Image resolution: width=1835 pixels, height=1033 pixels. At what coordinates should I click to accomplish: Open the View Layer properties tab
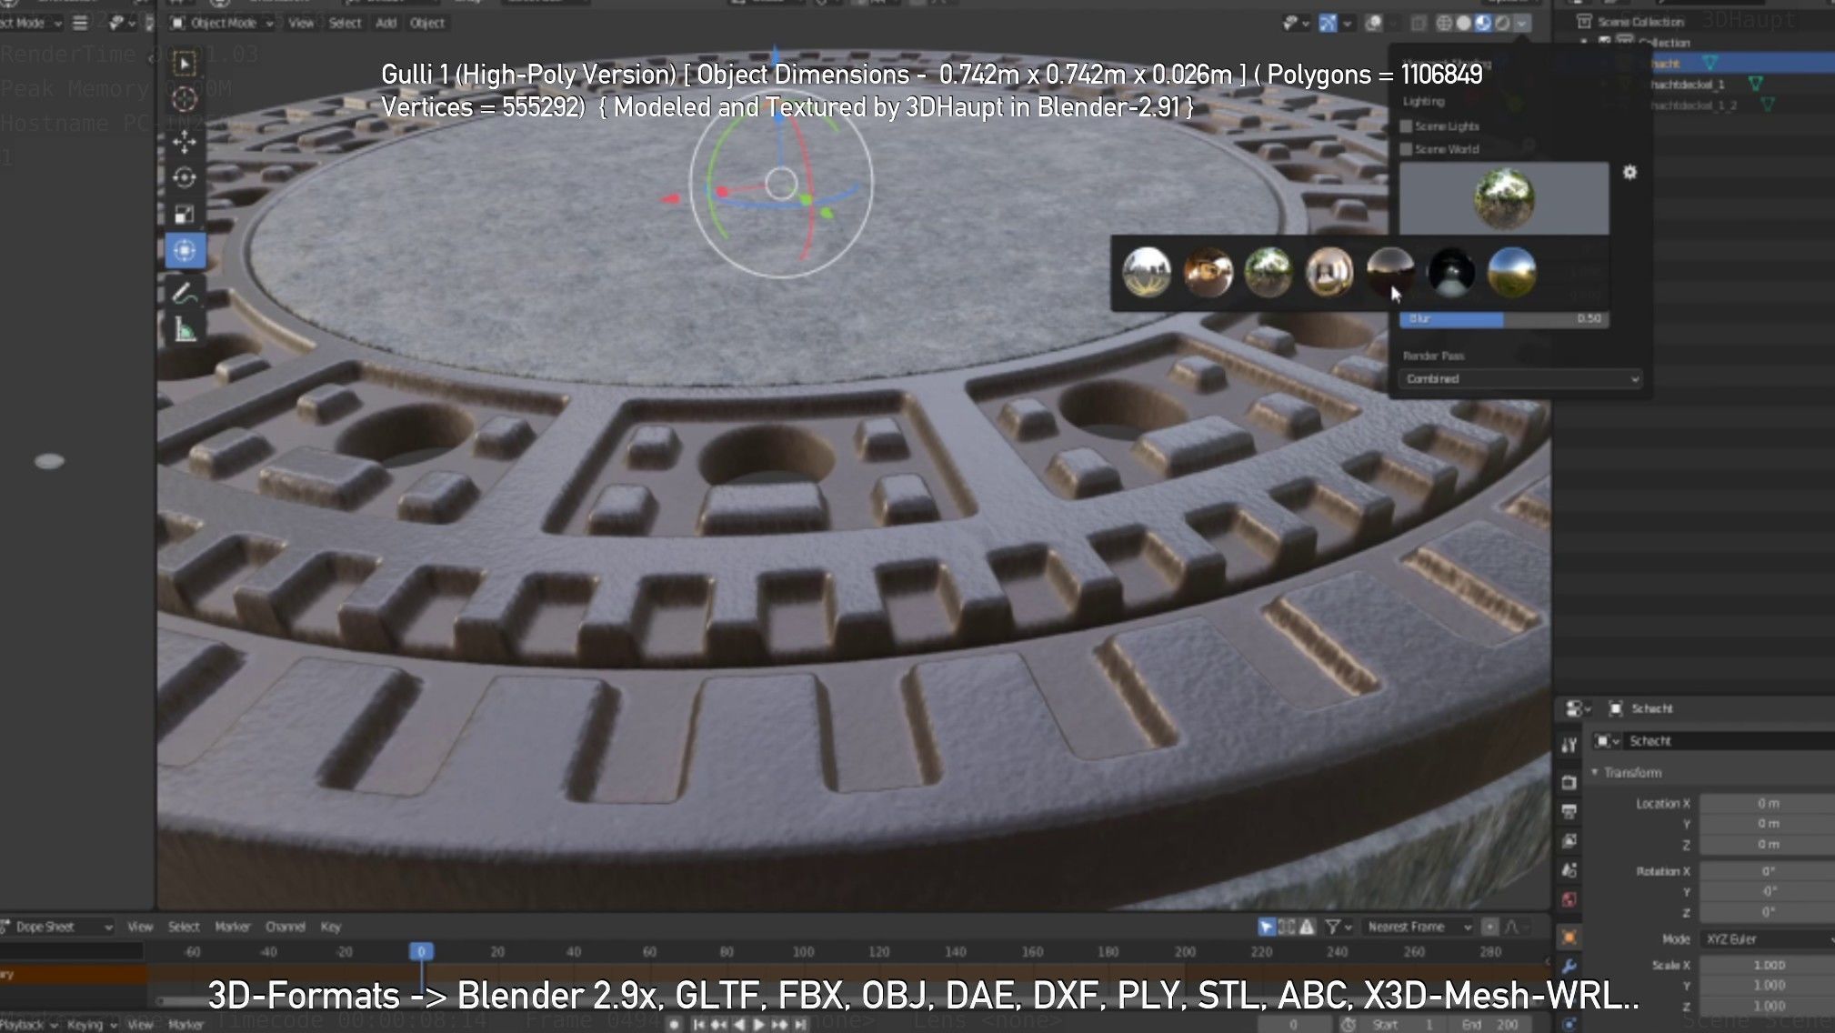pos(1569,840)
